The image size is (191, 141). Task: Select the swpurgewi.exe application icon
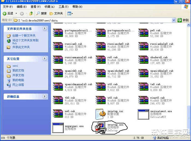(x=58, y=128)
